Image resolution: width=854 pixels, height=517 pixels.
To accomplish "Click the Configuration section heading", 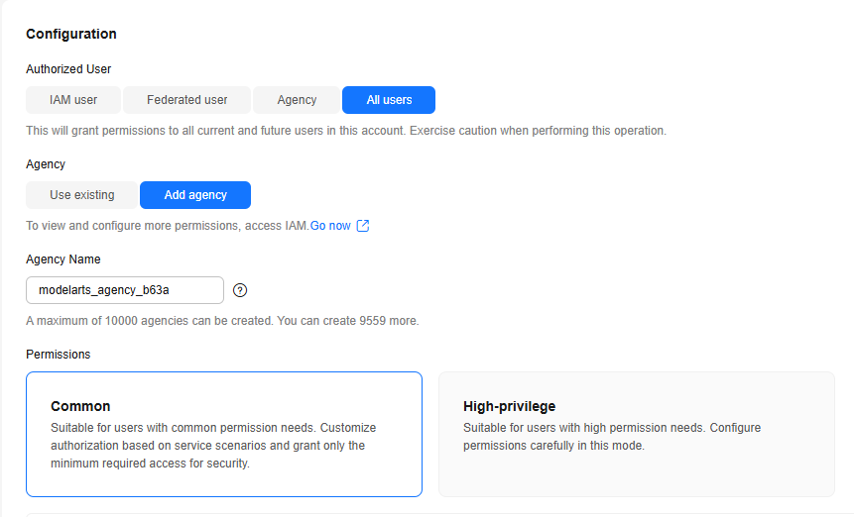I will pos(71,34).
